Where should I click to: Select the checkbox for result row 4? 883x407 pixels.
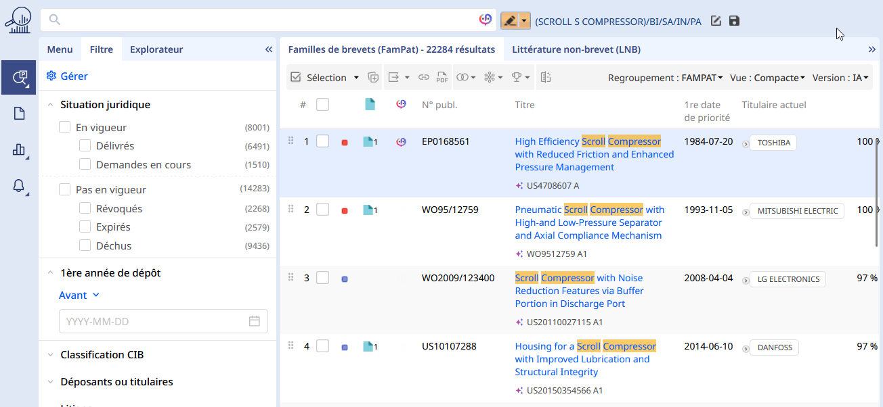pyautogui.click(x=323, y=346)
